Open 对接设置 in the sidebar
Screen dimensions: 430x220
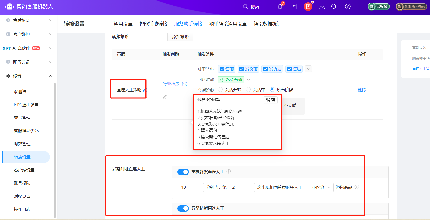(x=22, y=196)
